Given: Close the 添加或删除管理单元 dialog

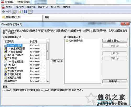Looking at the screenshot, I should [x=125, y=23].
